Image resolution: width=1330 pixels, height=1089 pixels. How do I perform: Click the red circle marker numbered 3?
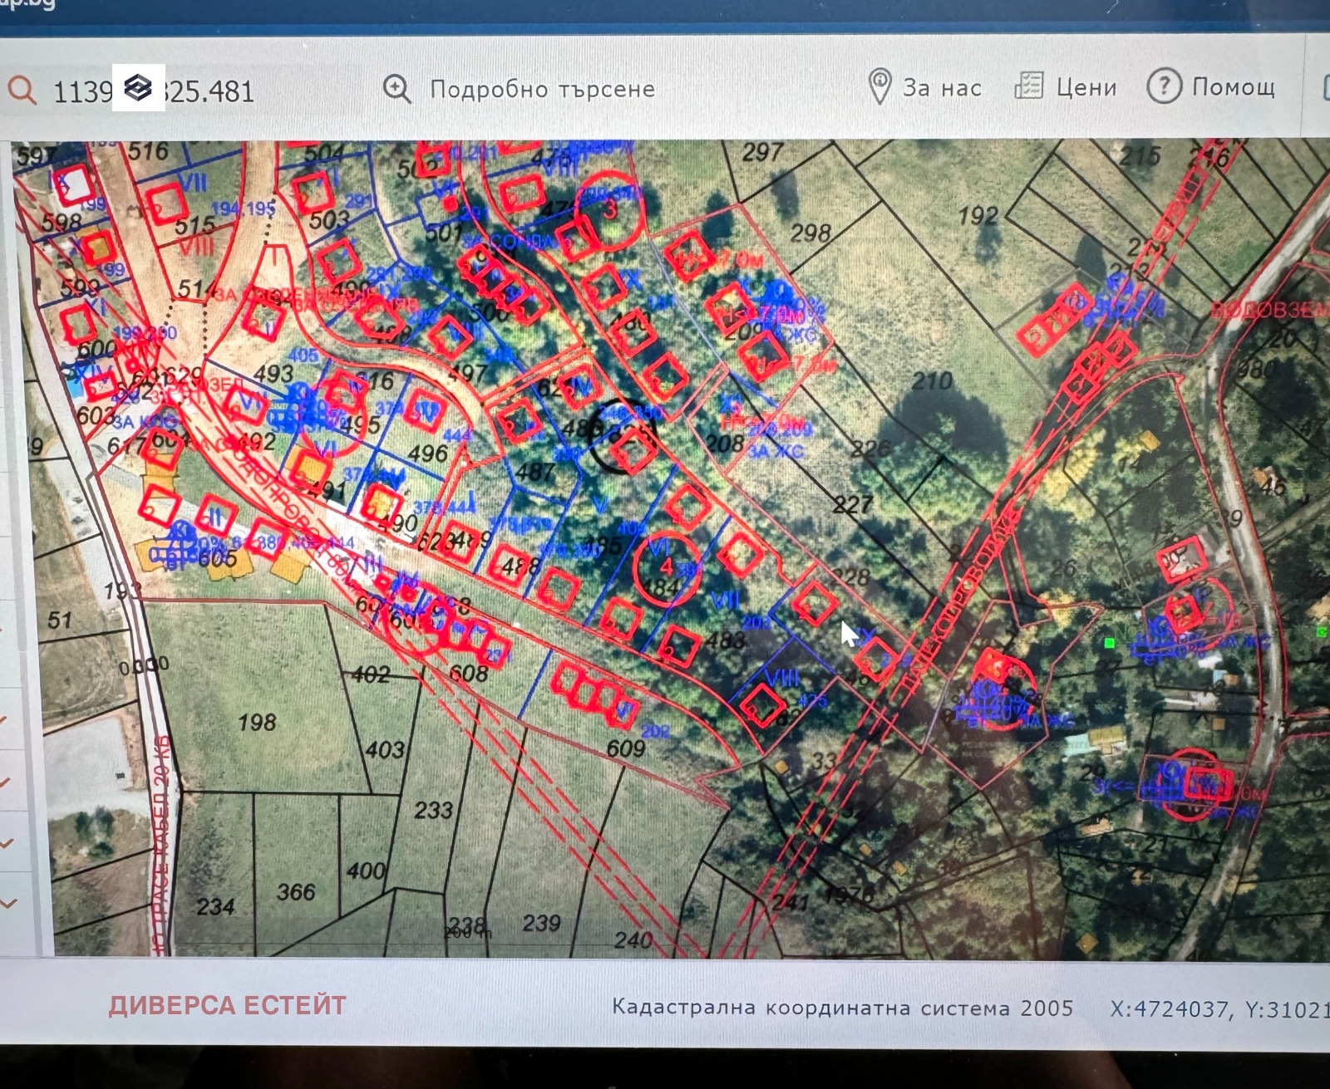coord(611,211)
